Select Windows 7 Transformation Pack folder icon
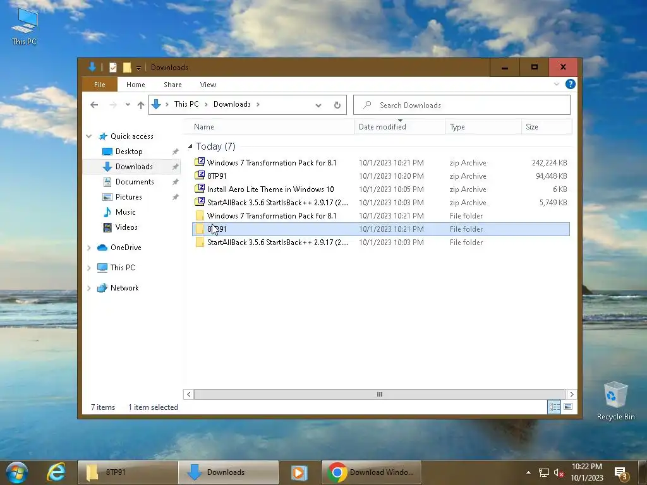 point(200,215)
